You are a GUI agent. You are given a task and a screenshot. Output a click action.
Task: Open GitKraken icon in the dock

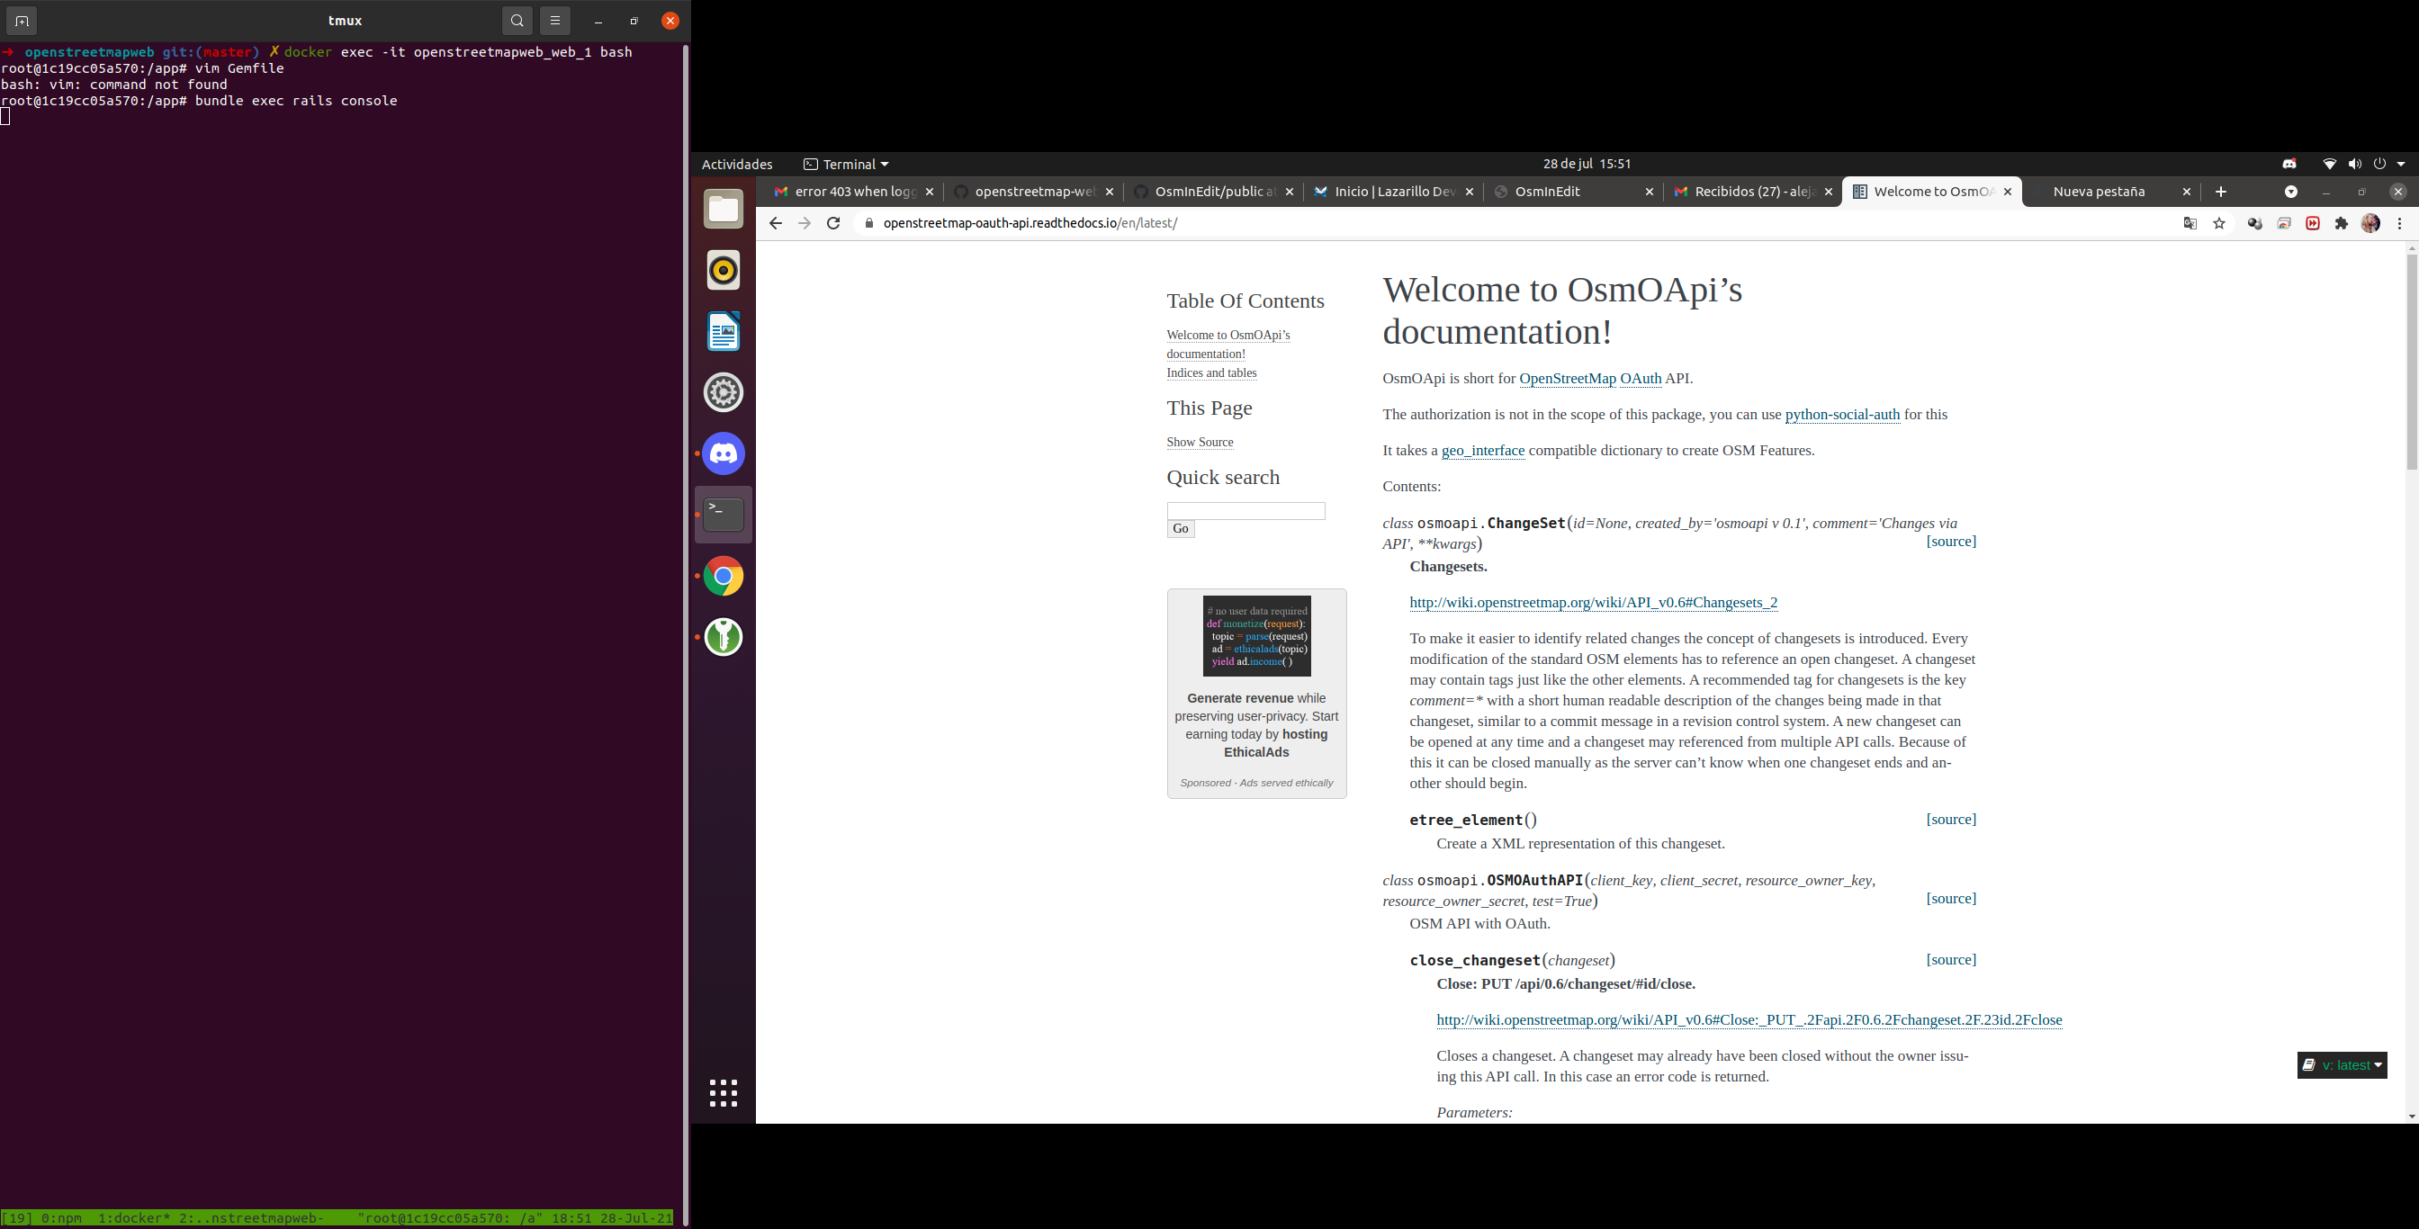click(723, 637)
